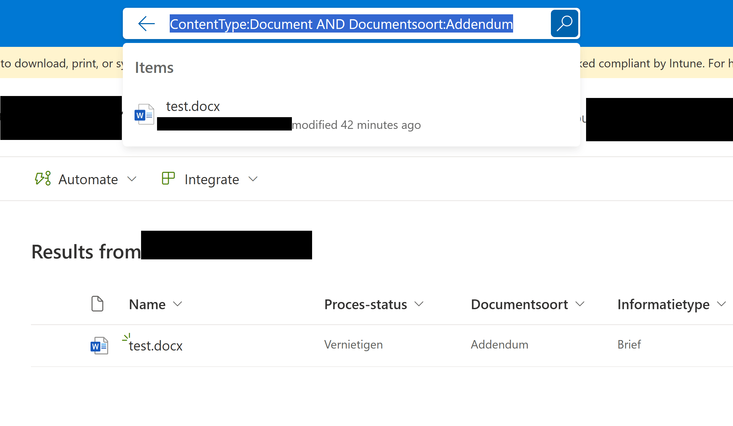The width and height of the screenshot is (733, 426).
Task: Click the Automate flow icon
Action: coord(43,179)
